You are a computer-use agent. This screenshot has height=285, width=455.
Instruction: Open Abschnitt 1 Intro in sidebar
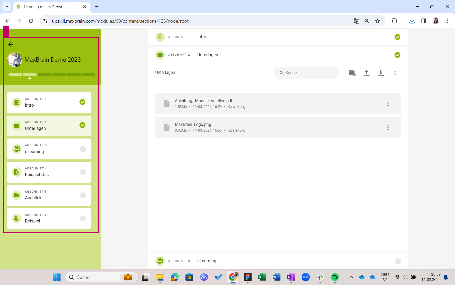click(x=49, y=103)
